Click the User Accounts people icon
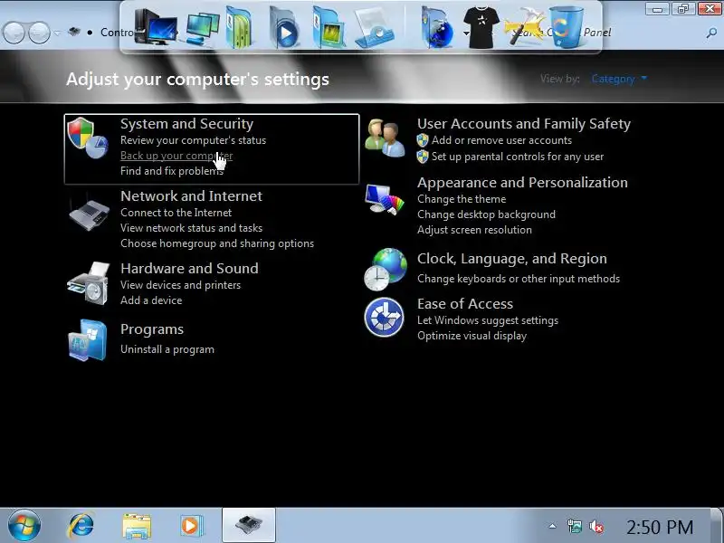 click(385, 138)
